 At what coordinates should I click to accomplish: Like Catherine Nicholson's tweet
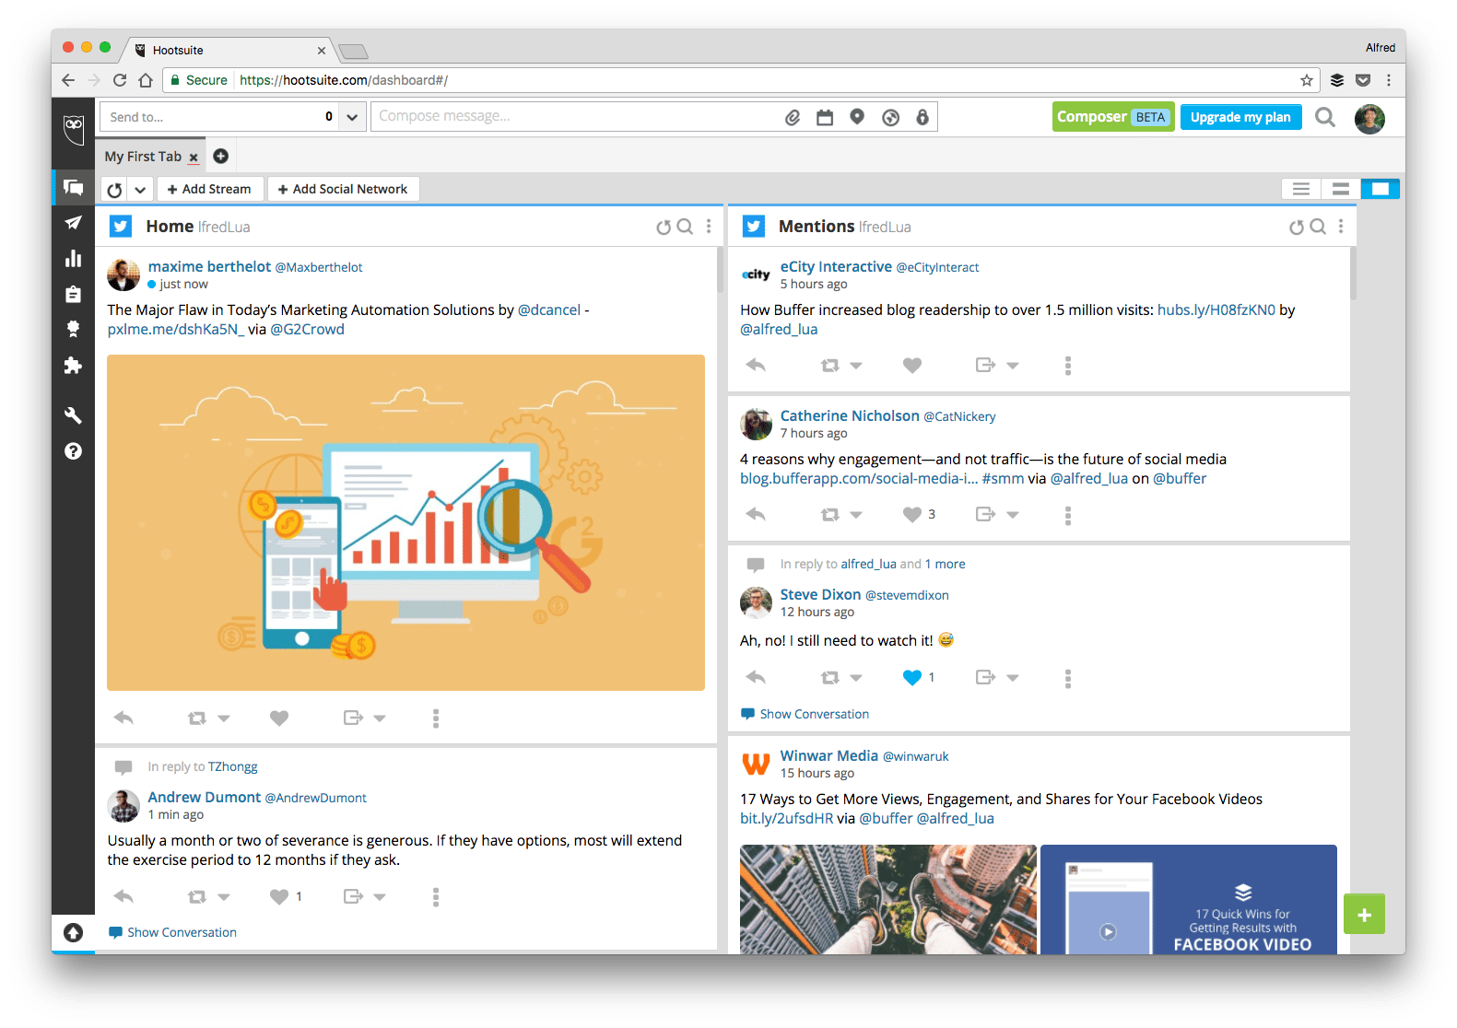(x=912, y=514)
